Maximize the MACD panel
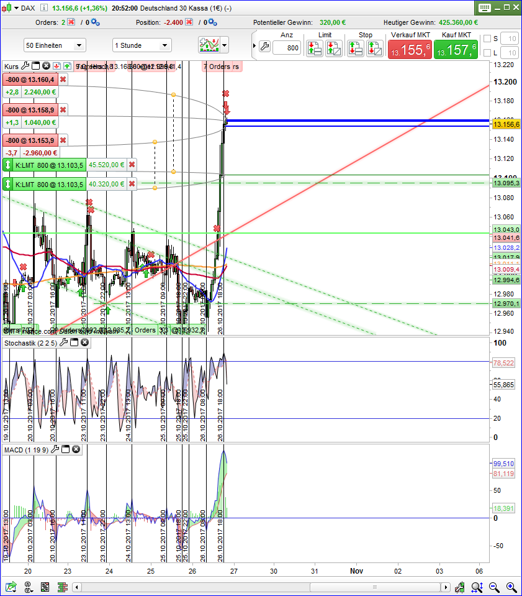 [x=66, y=449]
